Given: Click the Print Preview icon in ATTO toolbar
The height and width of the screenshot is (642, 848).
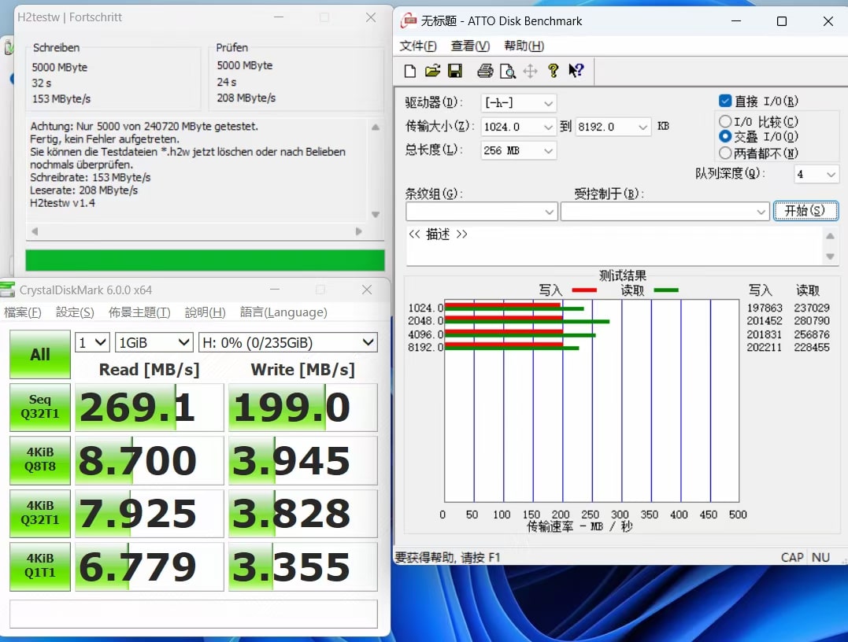Looking at the screenshot, I should click(x=507, y=71).
